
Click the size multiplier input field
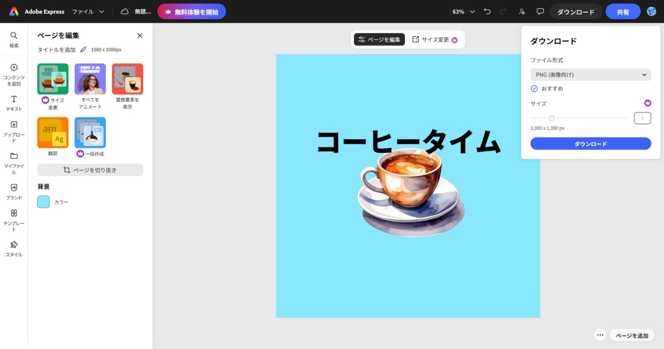point(642,118)
